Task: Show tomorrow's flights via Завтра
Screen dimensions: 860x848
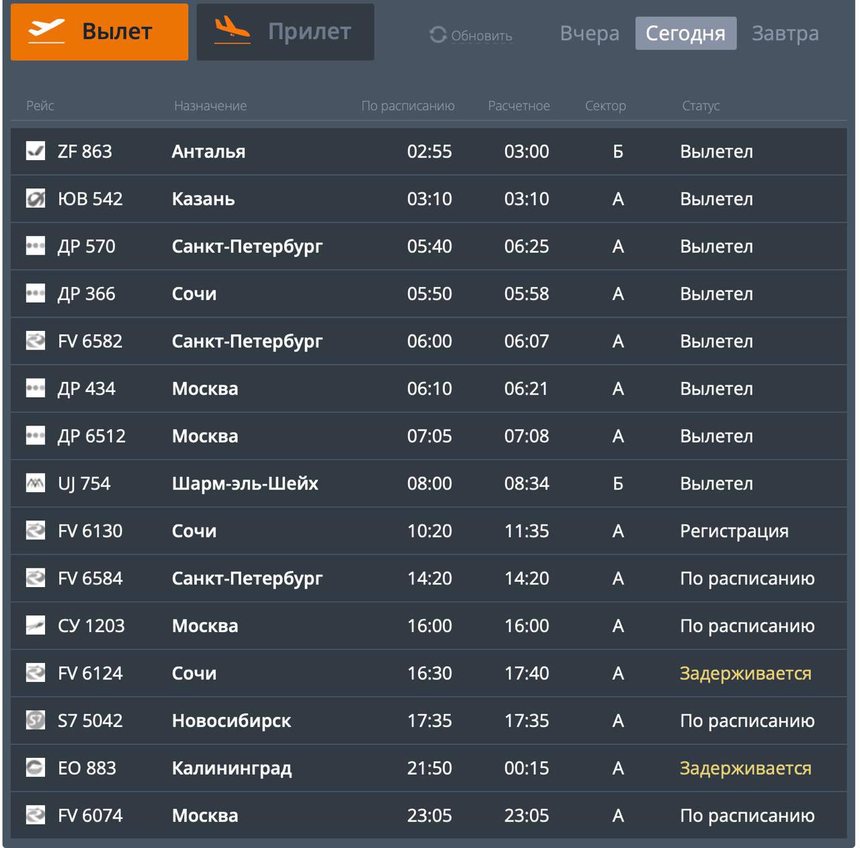Action: [x=785, y=34]
